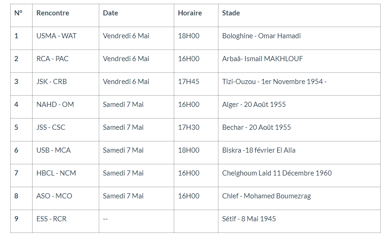Select the 17H30 time cell
Screen dimensions: 389x239
tap(189, 127)
